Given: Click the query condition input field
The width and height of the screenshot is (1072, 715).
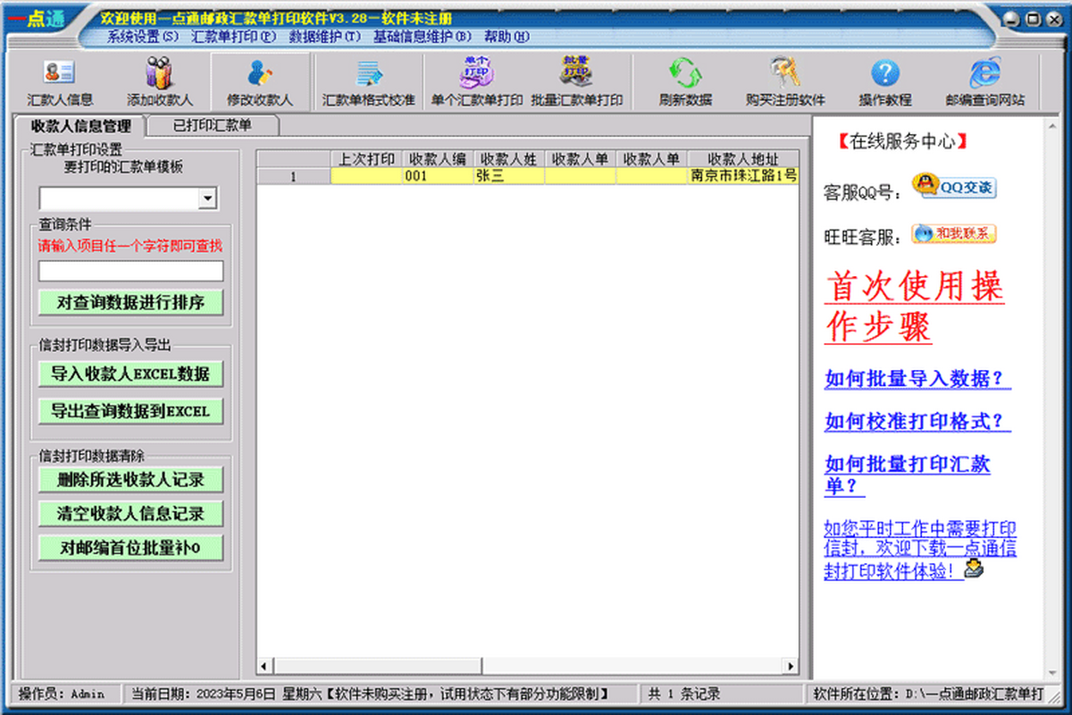Looking at the screenshot, I should pyautogui.click(x=130, y=271).
